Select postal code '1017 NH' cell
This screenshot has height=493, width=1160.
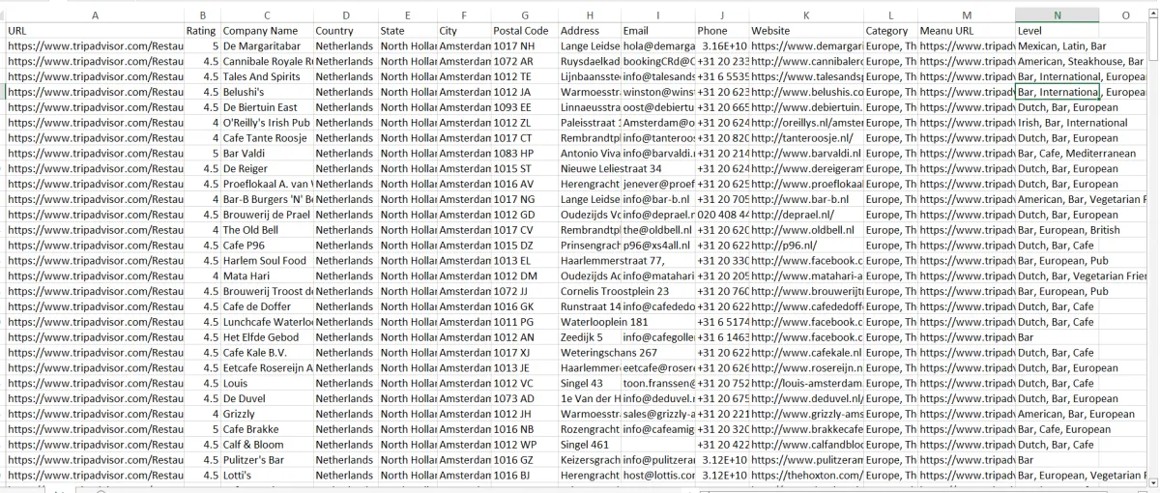[x=524, y=46]
